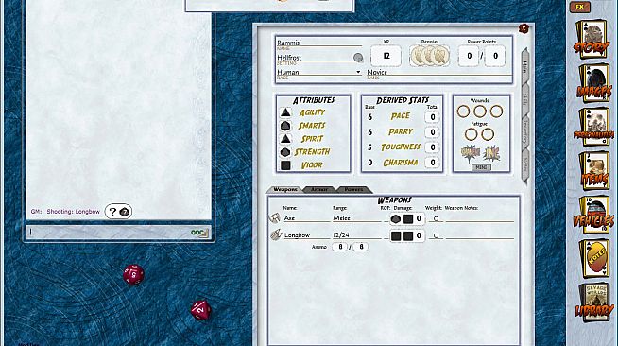618x346 pixels.
Task: Click the second damage die for Longbow
Action: pos(408,235)
